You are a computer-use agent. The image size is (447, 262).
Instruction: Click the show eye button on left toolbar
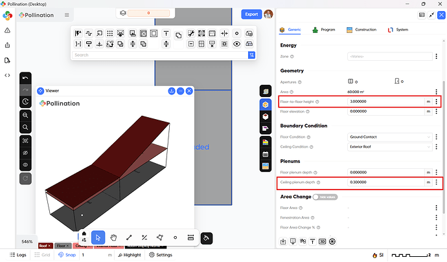[25, 165]
